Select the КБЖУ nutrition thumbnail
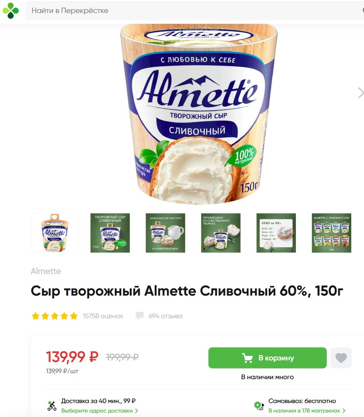The height and width of the screenshot is (417, 364). click(x=276, y=233)
